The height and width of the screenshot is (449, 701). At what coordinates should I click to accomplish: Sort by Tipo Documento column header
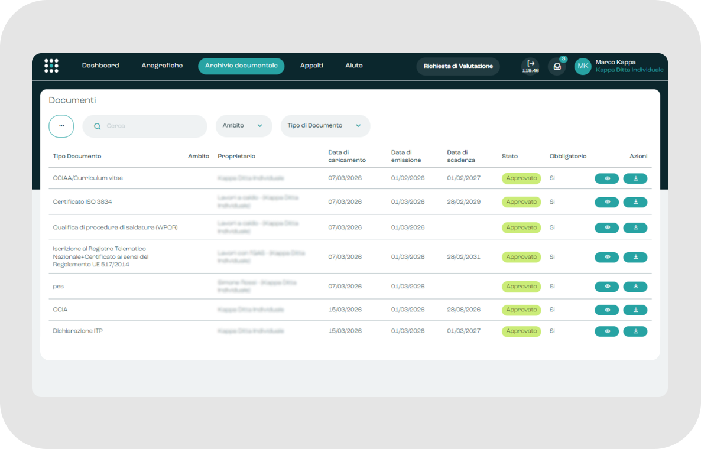pyautogui.click(x=77, y=157)
